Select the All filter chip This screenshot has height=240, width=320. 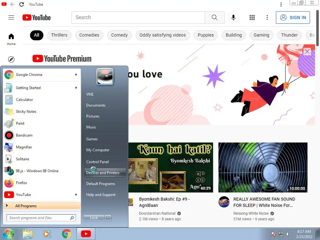pos(37,35)
